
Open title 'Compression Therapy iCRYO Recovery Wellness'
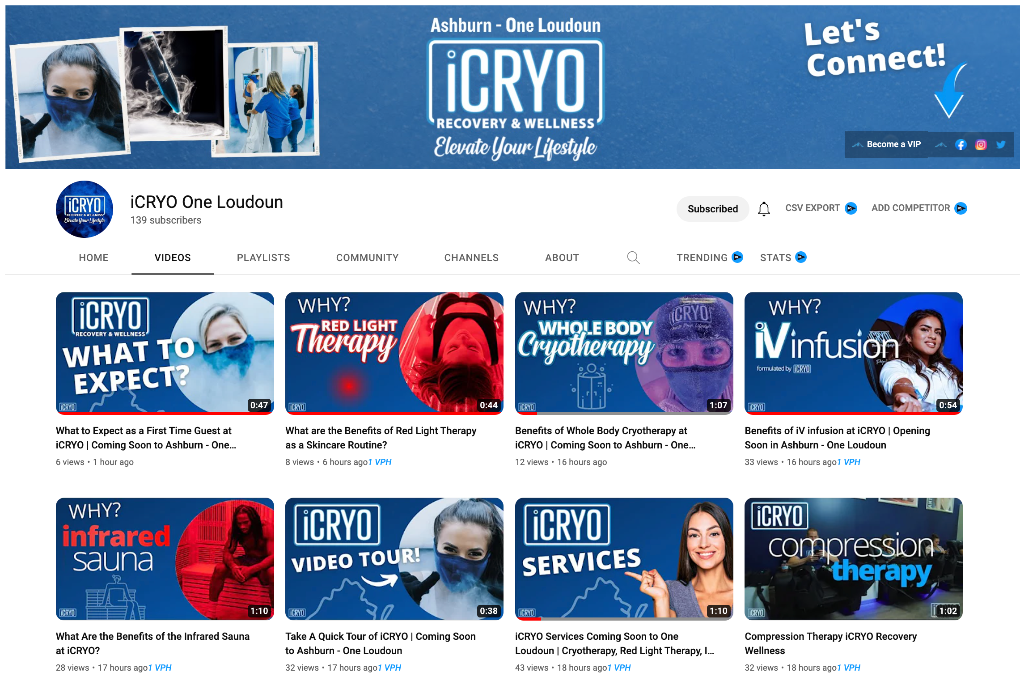click(x=831, y=643)
